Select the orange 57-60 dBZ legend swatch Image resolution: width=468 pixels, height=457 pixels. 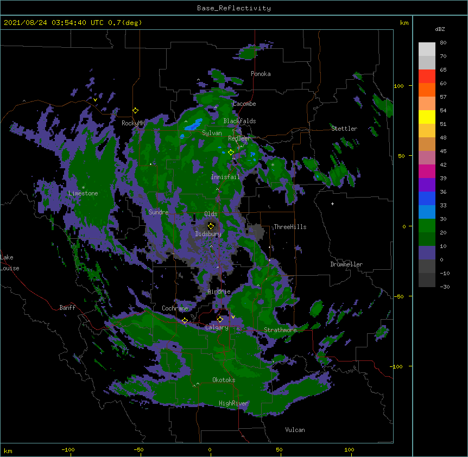[427, 90]
